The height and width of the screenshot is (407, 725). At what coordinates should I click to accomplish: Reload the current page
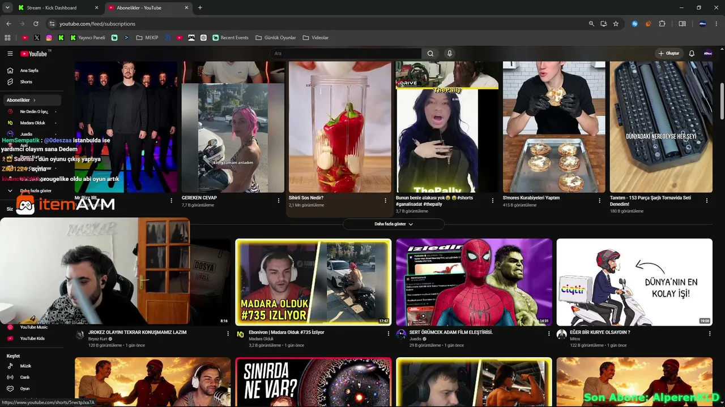pos(36,24)
